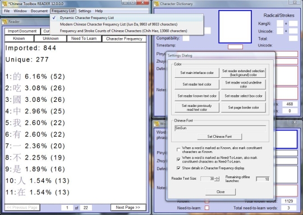Select character 吃 in row 2
This screenshot has width=303, height=215.
click(x=17, y=88)
